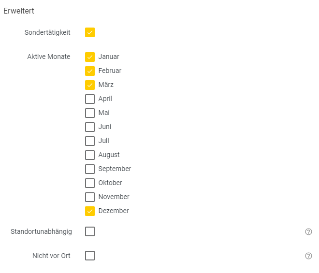This screenshot has width=319, height=273.
Task: Uncheck the Januar month checkbox
Action: (x=90, y=57)
